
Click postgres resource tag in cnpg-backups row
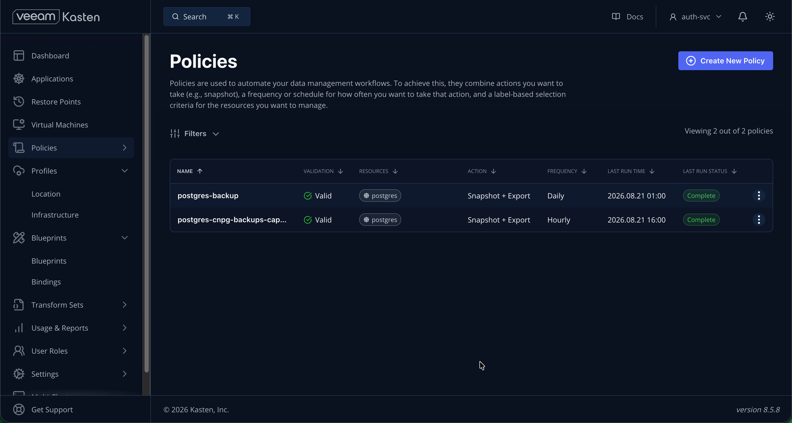380,220
